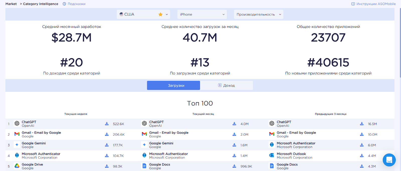Click the ChatGPT icon in Текущая неделя column
This screenshot has height=171, width=401.
(17, 123)
